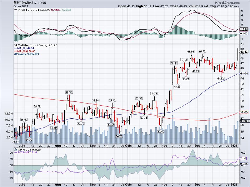250x187 pixels.
Task: Click the 44.59 price callout
Action: (x=186, y=79)
